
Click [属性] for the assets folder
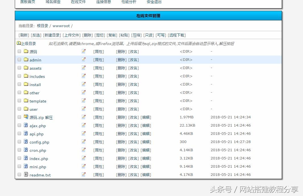99,68
